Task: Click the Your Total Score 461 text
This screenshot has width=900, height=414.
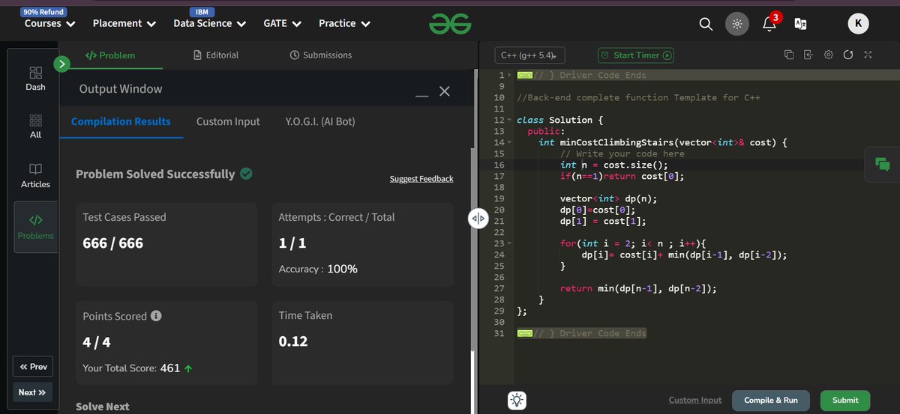Action: (x=136, y=368)
